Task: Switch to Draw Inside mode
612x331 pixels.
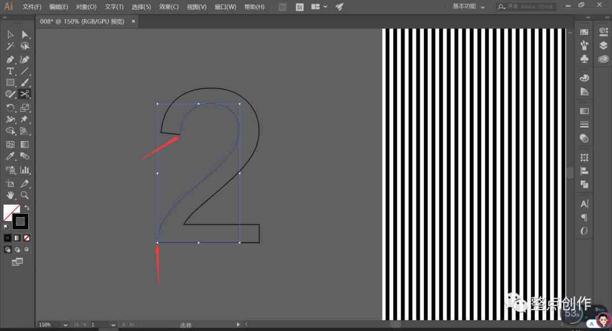Action: 27,249
